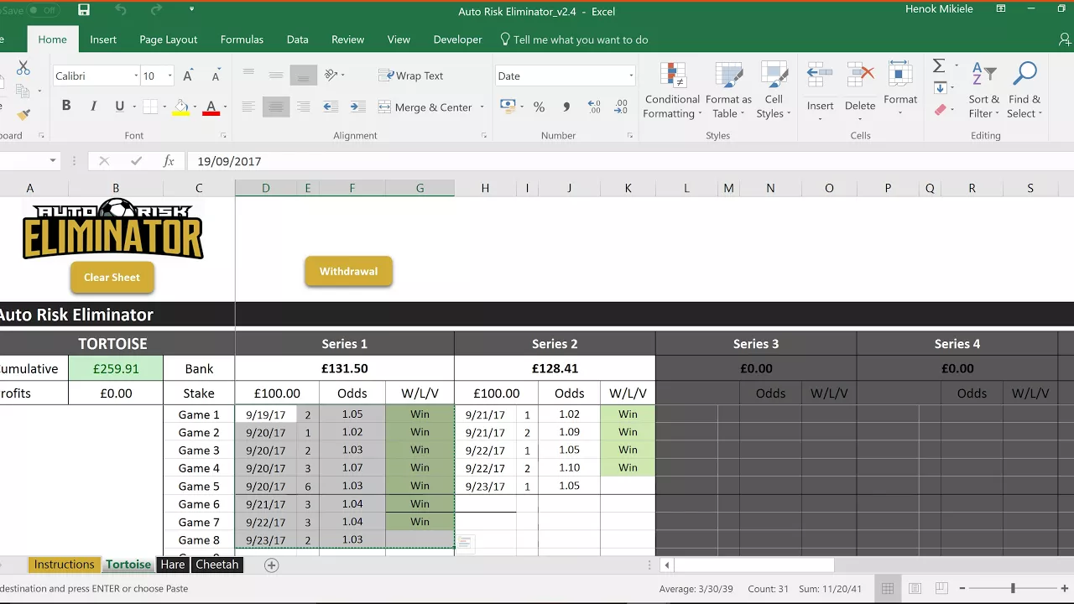Image resolution: width=1074 pixels, height=604 pixels.
Task: Open Cell Styles gallery
Action: click(774, 91)
